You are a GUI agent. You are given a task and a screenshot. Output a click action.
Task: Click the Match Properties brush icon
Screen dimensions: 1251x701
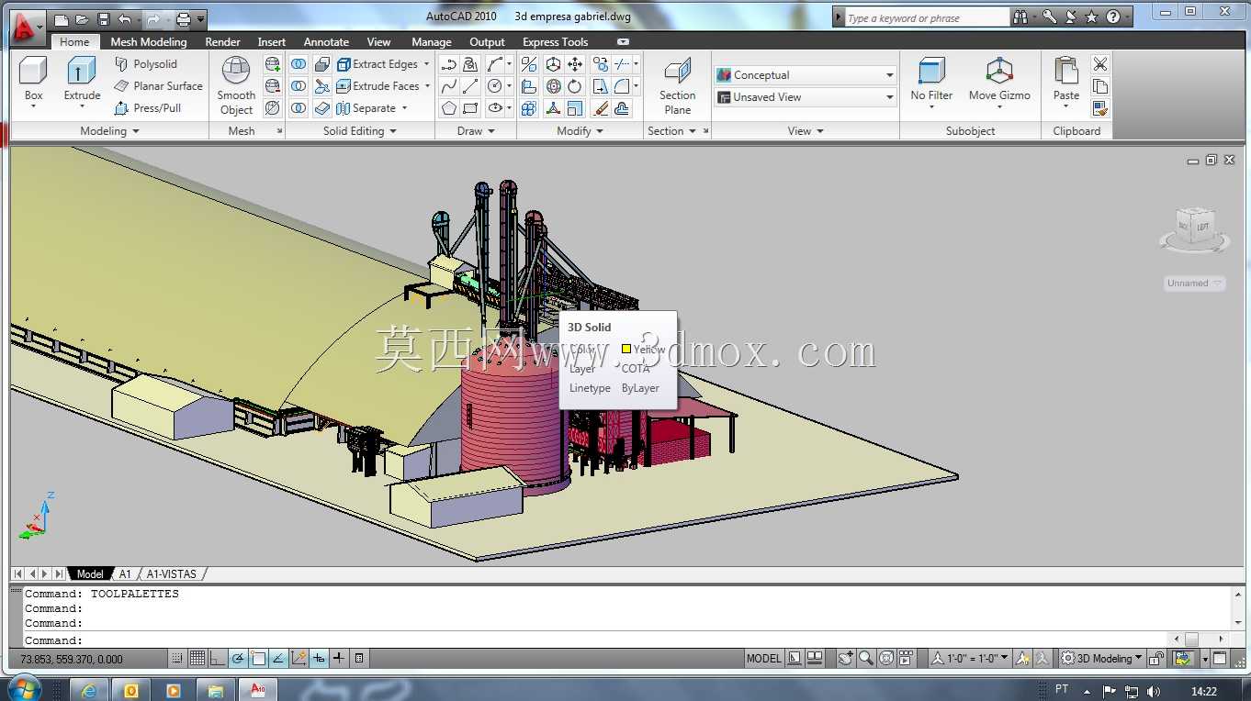click(1099, 108)
